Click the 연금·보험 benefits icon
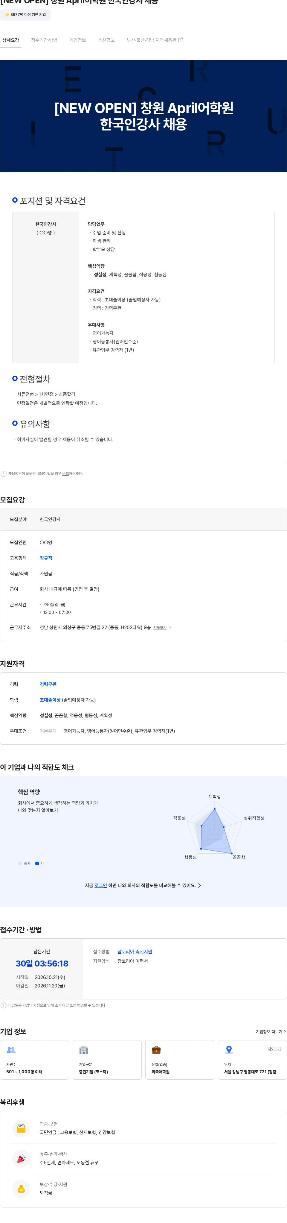 [x=21, y=1128]
